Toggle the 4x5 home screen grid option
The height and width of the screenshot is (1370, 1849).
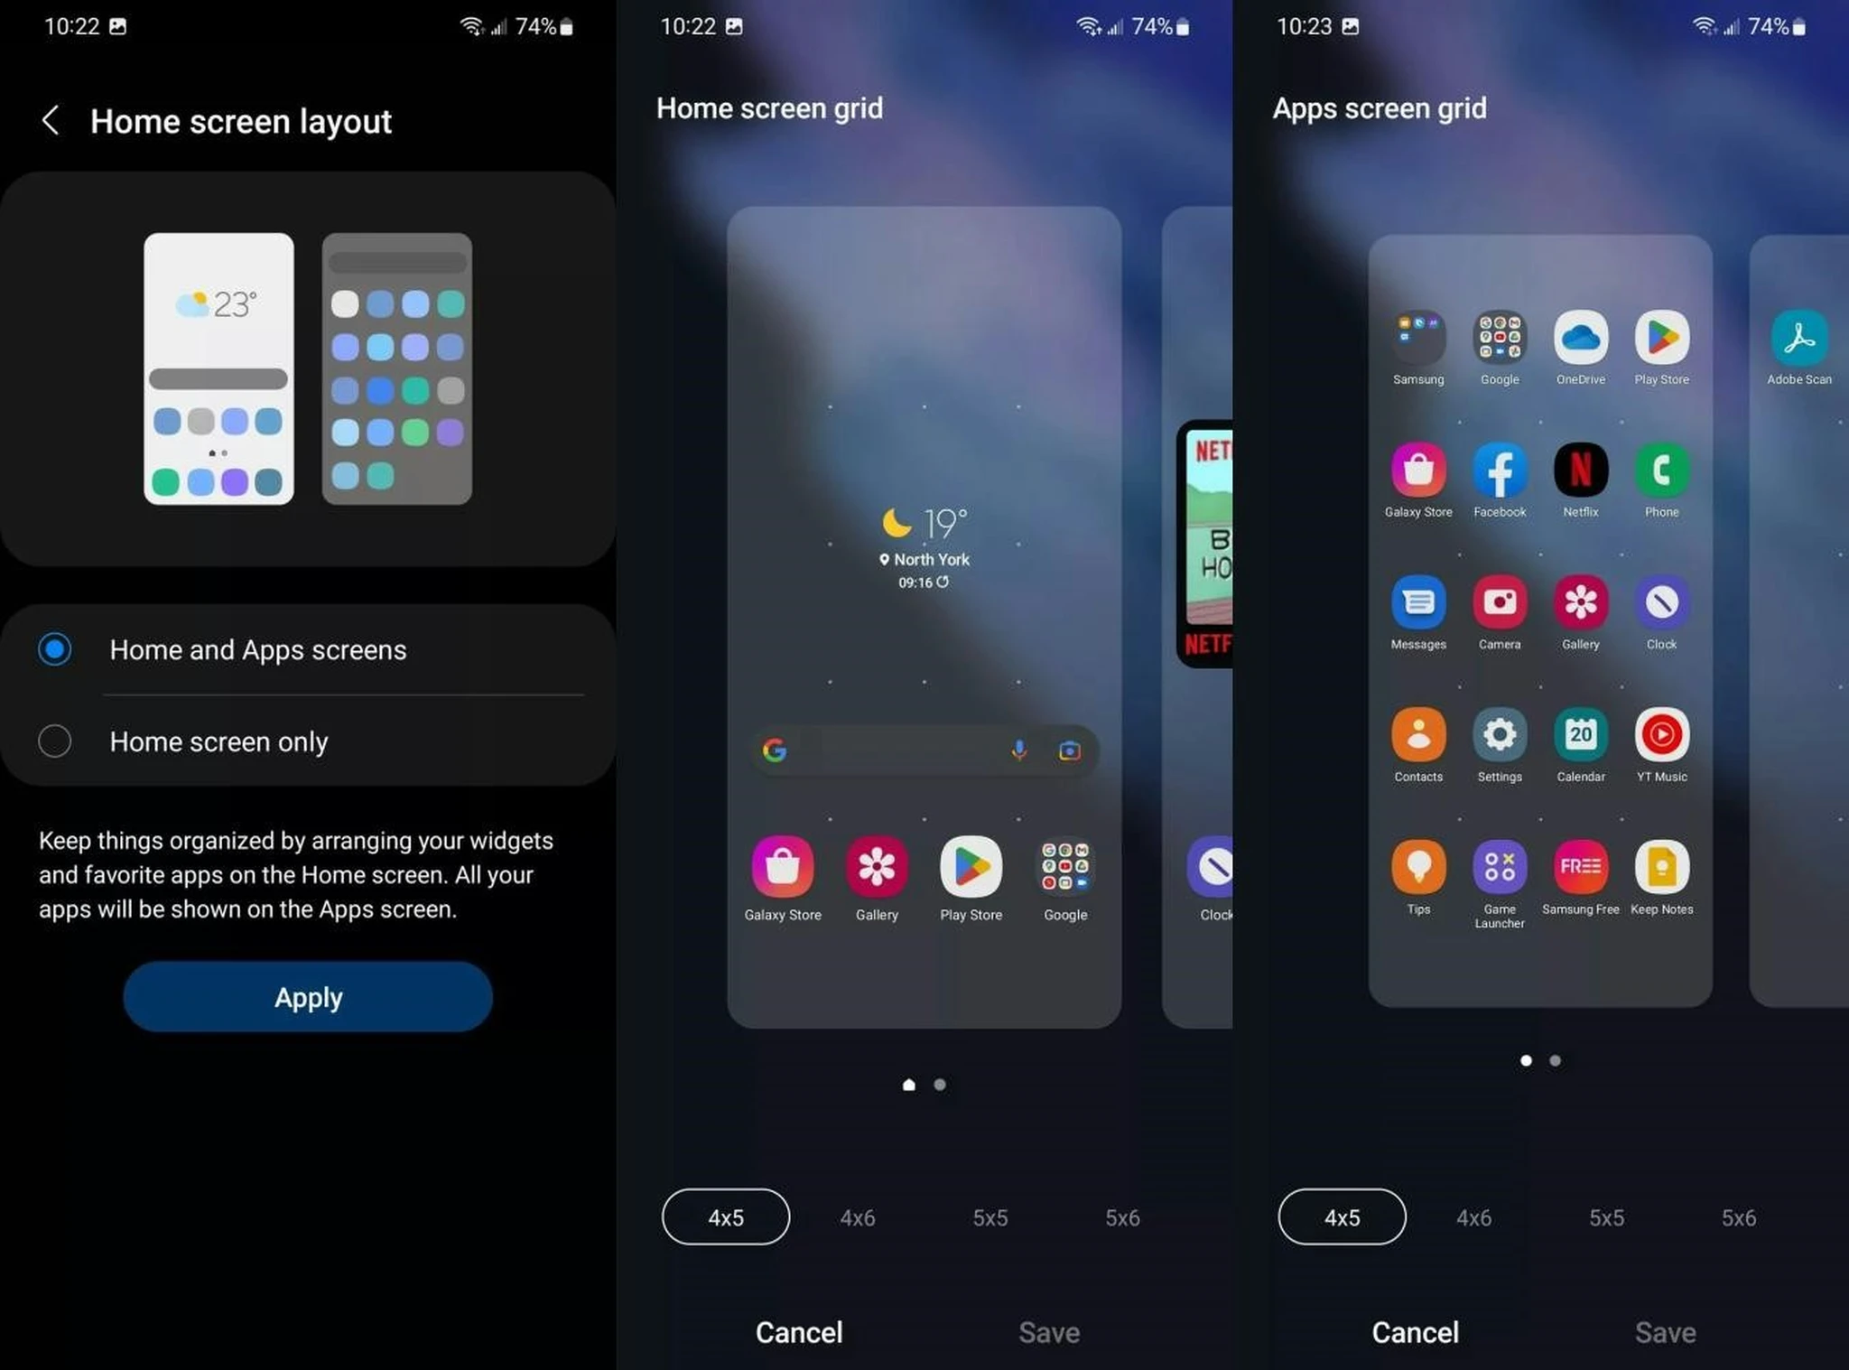pyautogui.click(x=725, y=1217)
